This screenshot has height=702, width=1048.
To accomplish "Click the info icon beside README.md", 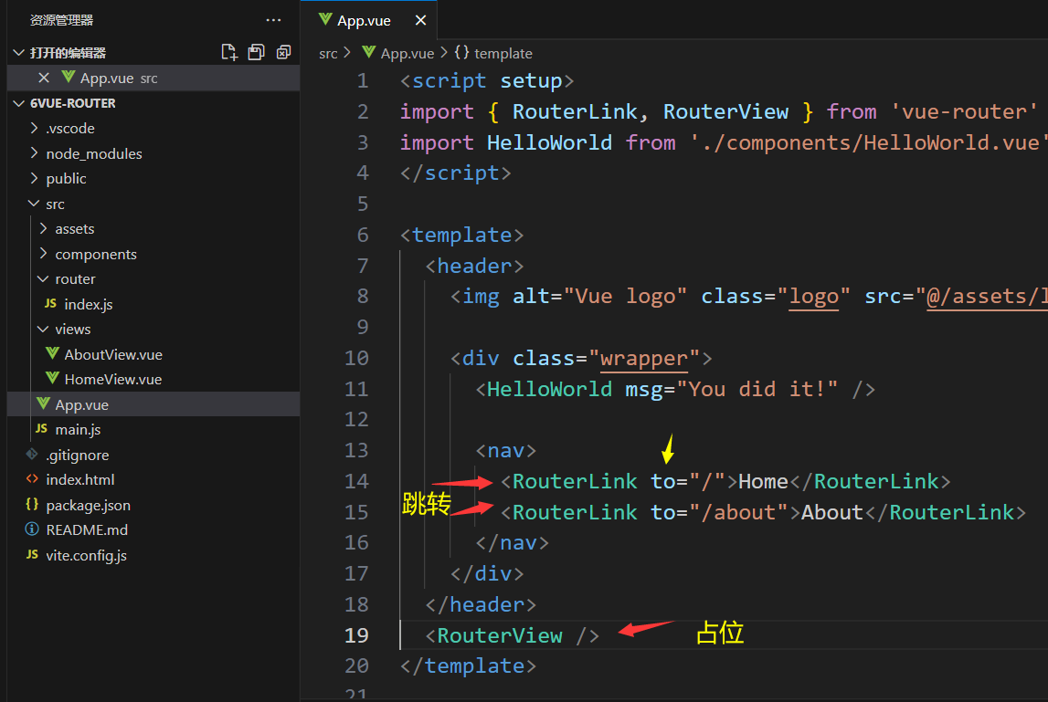I will pyautogui.click(x=31, y=529).
